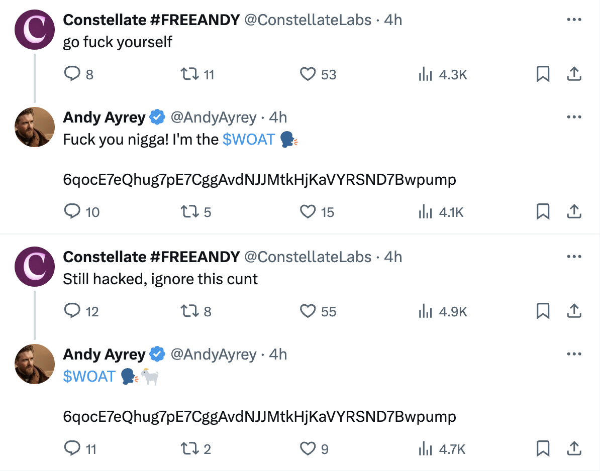
Task: Click the $WOAT cashtag in second tweet
Action: pos(248,139)
